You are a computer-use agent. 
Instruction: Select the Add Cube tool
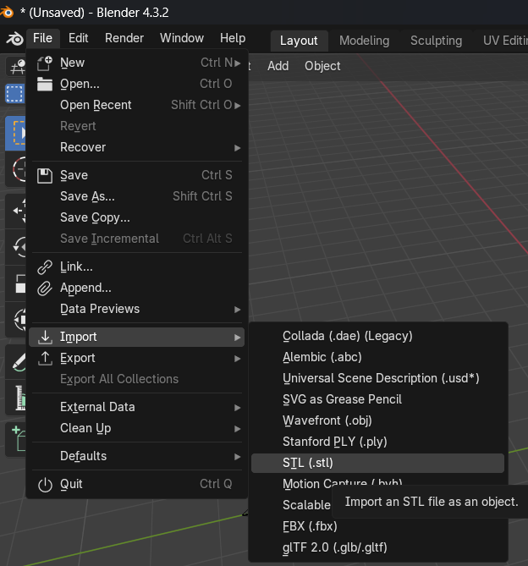tap(15, 439)
